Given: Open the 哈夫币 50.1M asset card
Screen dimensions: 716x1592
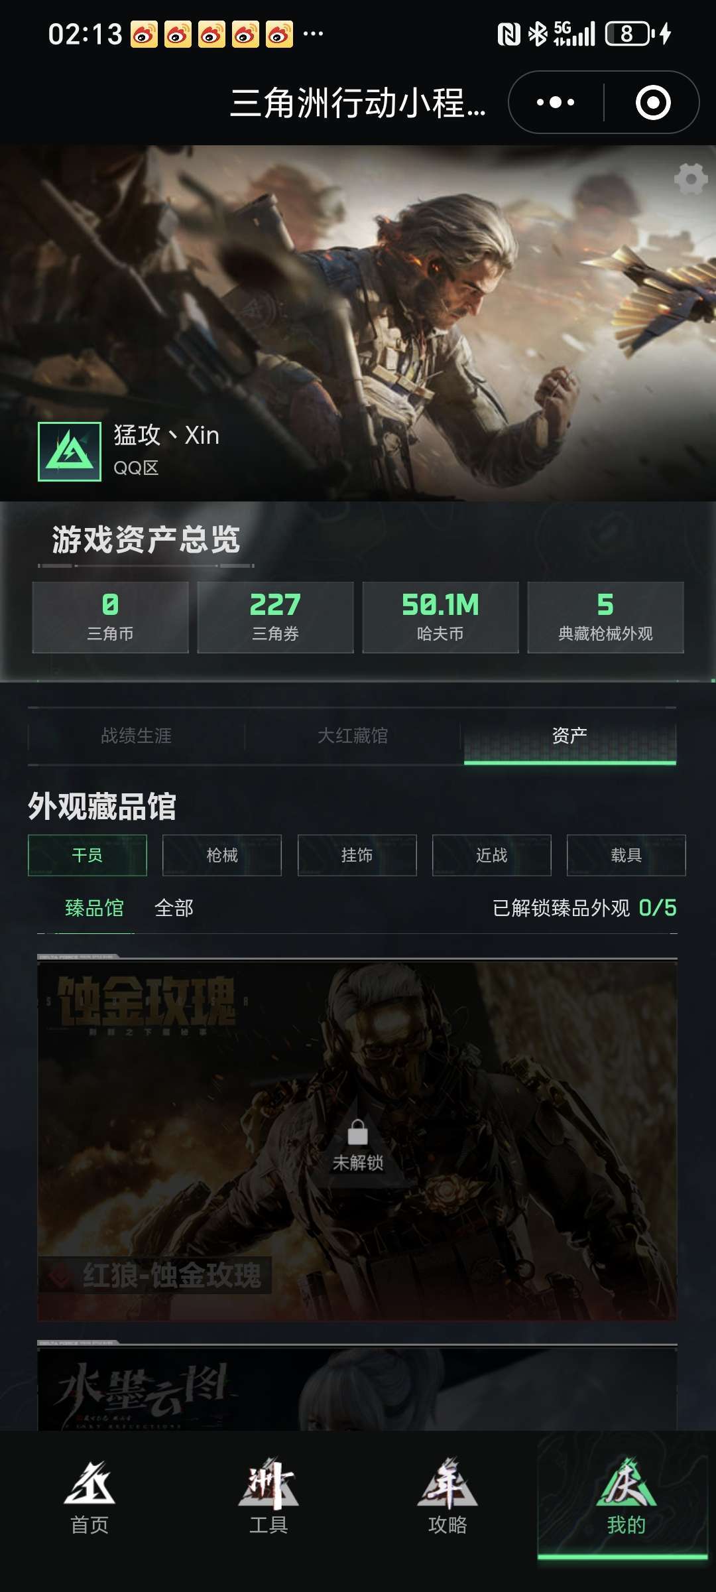Looking at the screenshot, I should pyautogui.click(x=440, y=618).
